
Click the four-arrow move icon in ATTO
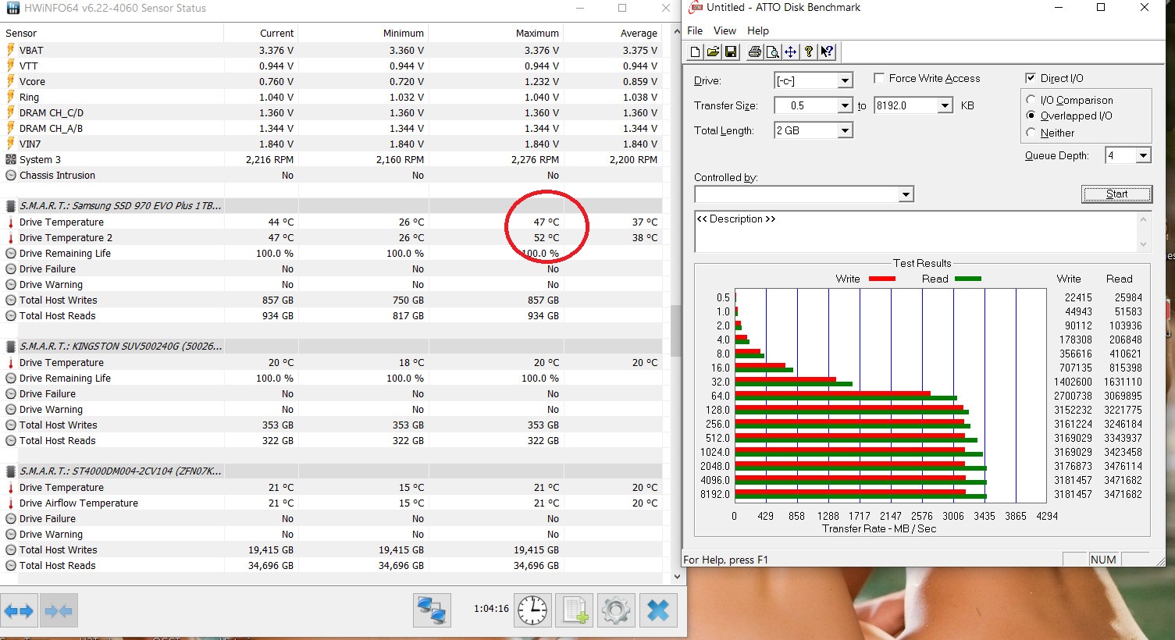tap(790, 52)
